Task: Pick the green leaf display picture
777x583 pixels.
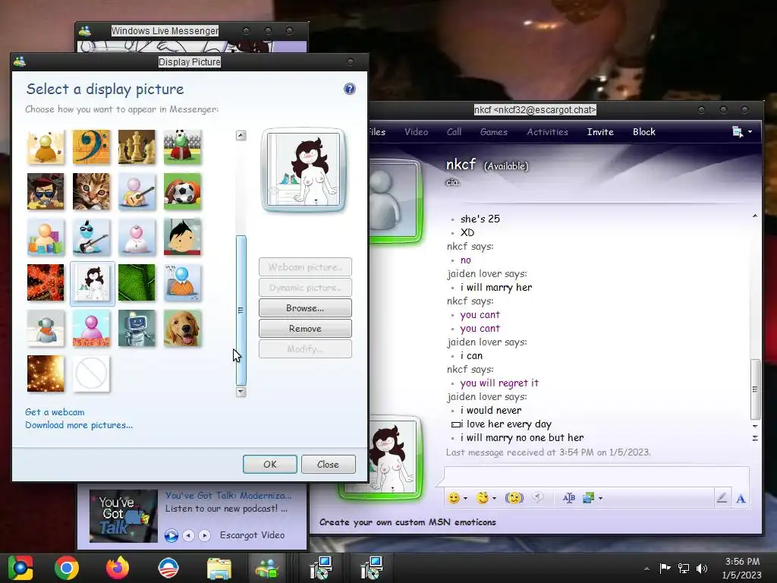Action: click(137, 282)
